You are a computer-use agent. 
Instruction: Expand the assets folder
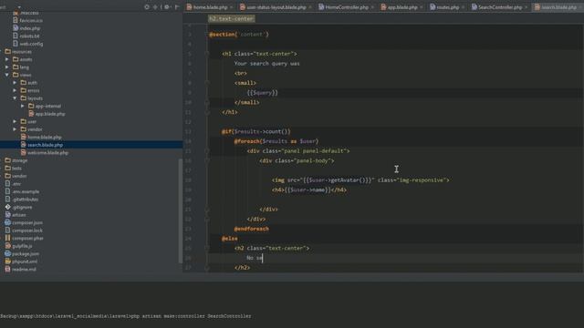point(7,59)
